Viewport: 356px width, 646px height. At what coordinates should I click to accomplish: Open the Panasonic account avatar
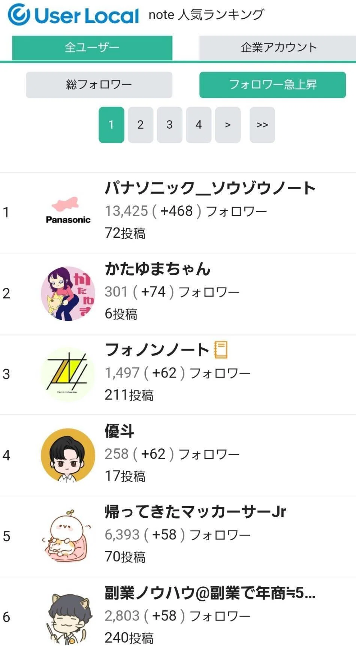pyautogui.click(x=68, y=212)
